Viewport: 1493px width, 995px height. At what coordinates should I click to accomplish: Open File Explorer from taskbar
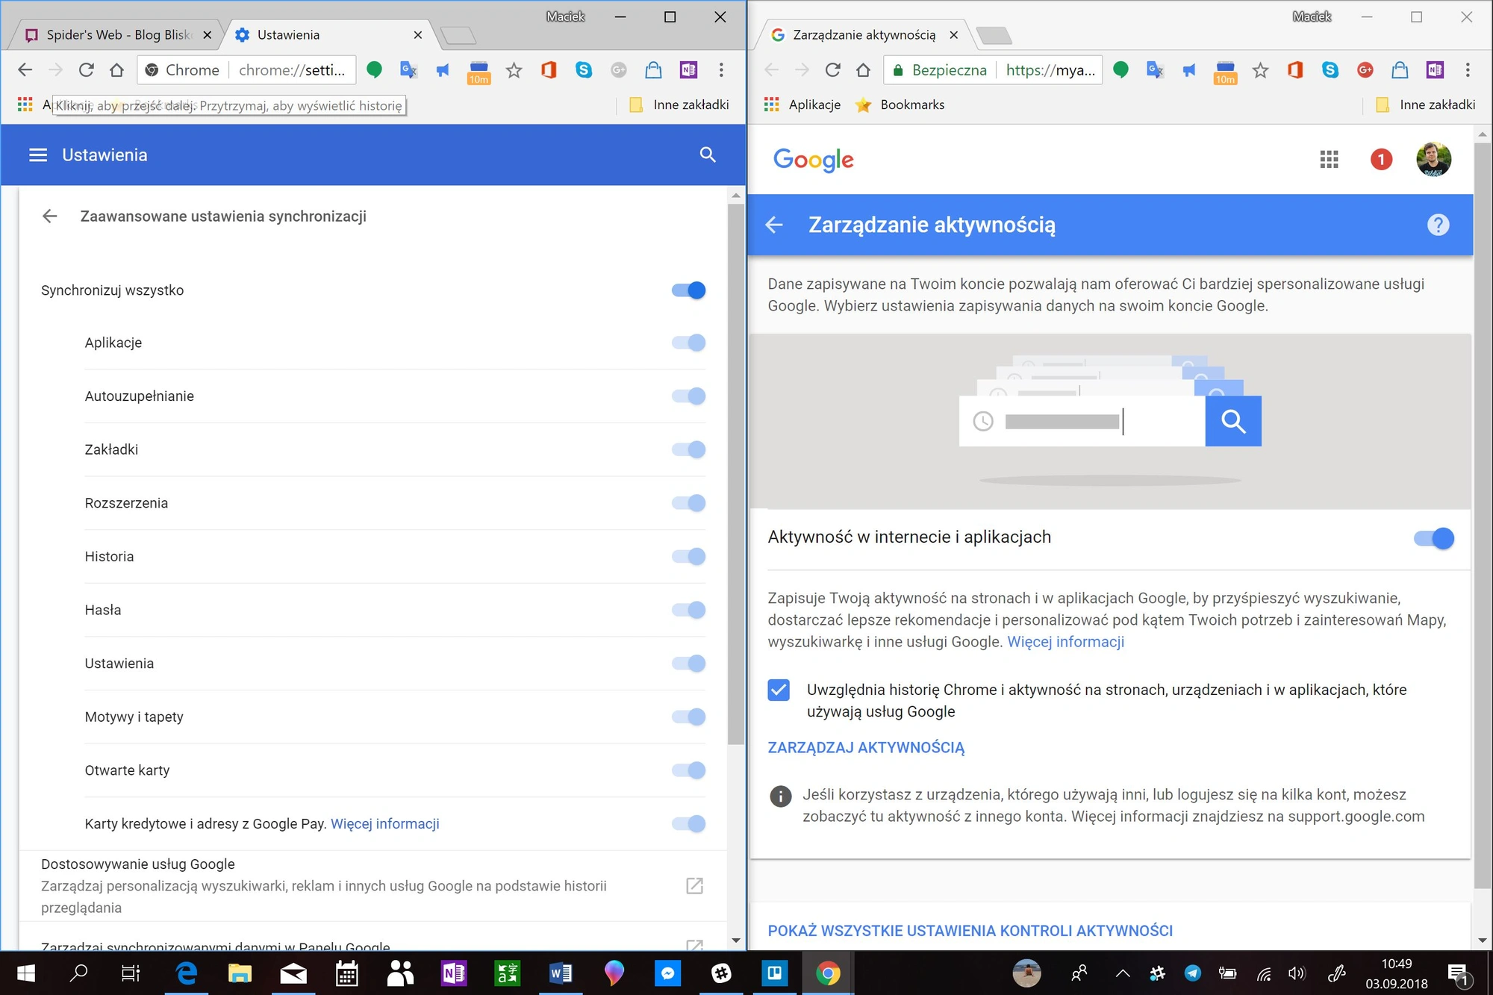tap(240, 973)
